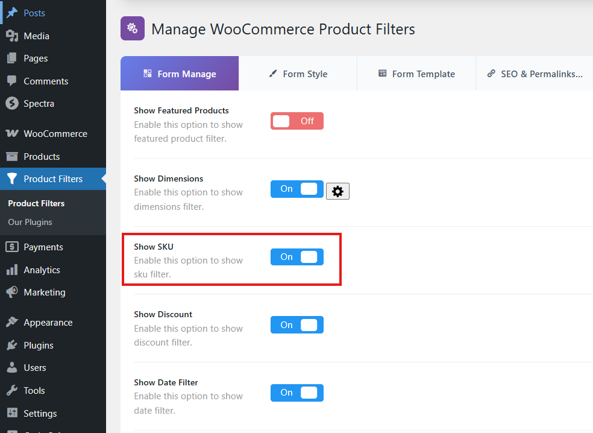Click the Plugins plug icon

pos(12,345)
